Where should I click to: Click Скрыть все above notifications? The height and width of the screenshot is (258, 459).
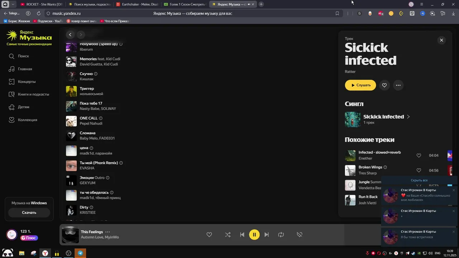click(x=419, y=180)
